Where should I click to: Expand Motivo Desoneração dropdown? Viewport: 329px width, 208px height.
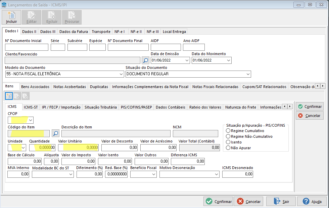pos(217,174)
